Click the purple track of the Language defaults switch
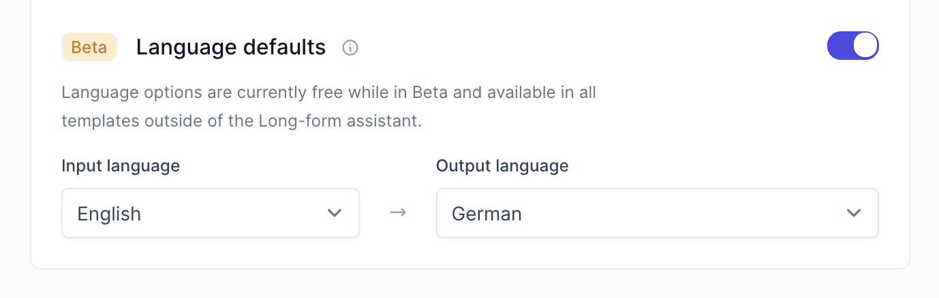Viewport: 939px width, 298px height. coord(840,46)
